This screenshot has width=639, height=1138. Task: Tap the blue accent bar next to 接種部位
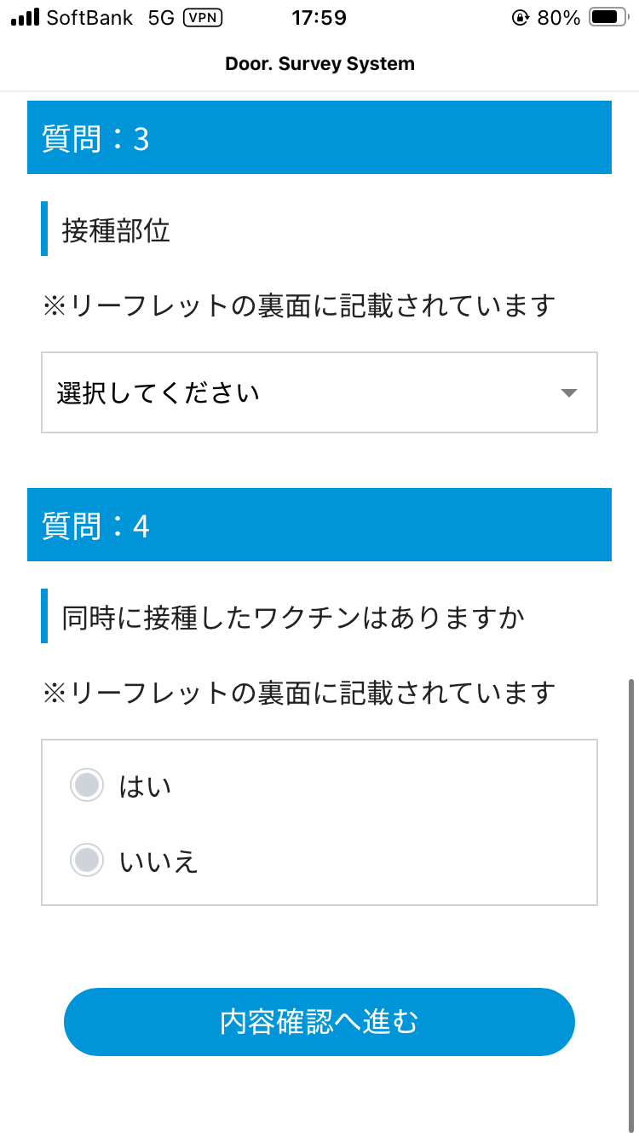click(44, 229)
